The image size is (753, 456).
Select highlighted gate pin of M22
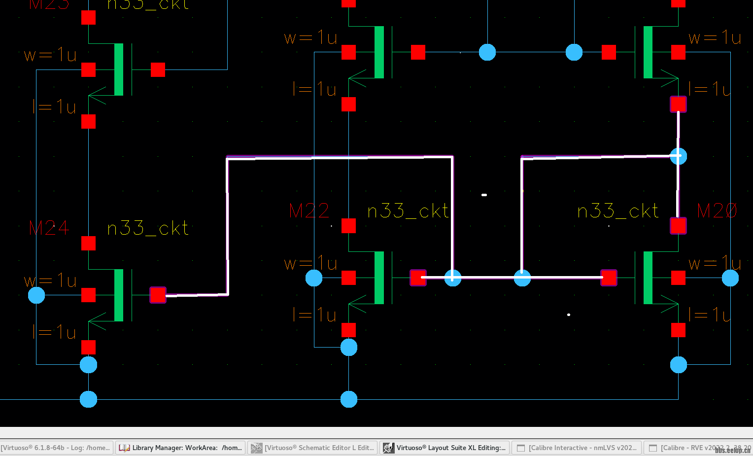(418, 278)
